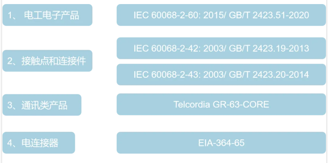
Task: Click the word Telcordia
Action: tap(192, 104)
